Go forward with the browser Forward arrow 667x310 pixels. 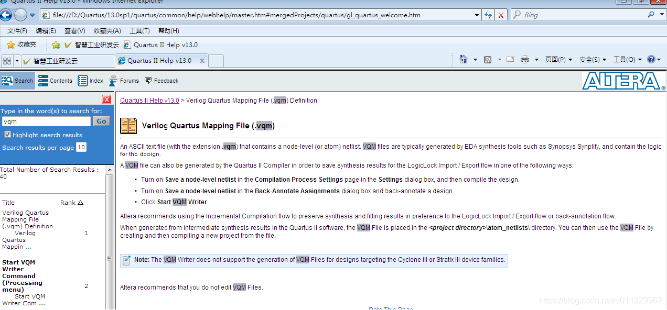click(x=20, y=15)
